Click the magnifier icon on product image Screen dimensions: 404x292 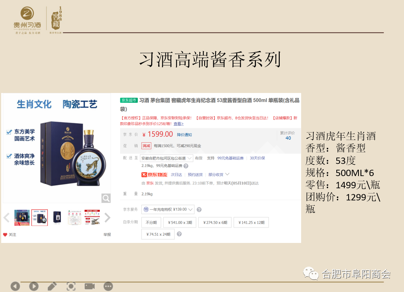(106, 198)
